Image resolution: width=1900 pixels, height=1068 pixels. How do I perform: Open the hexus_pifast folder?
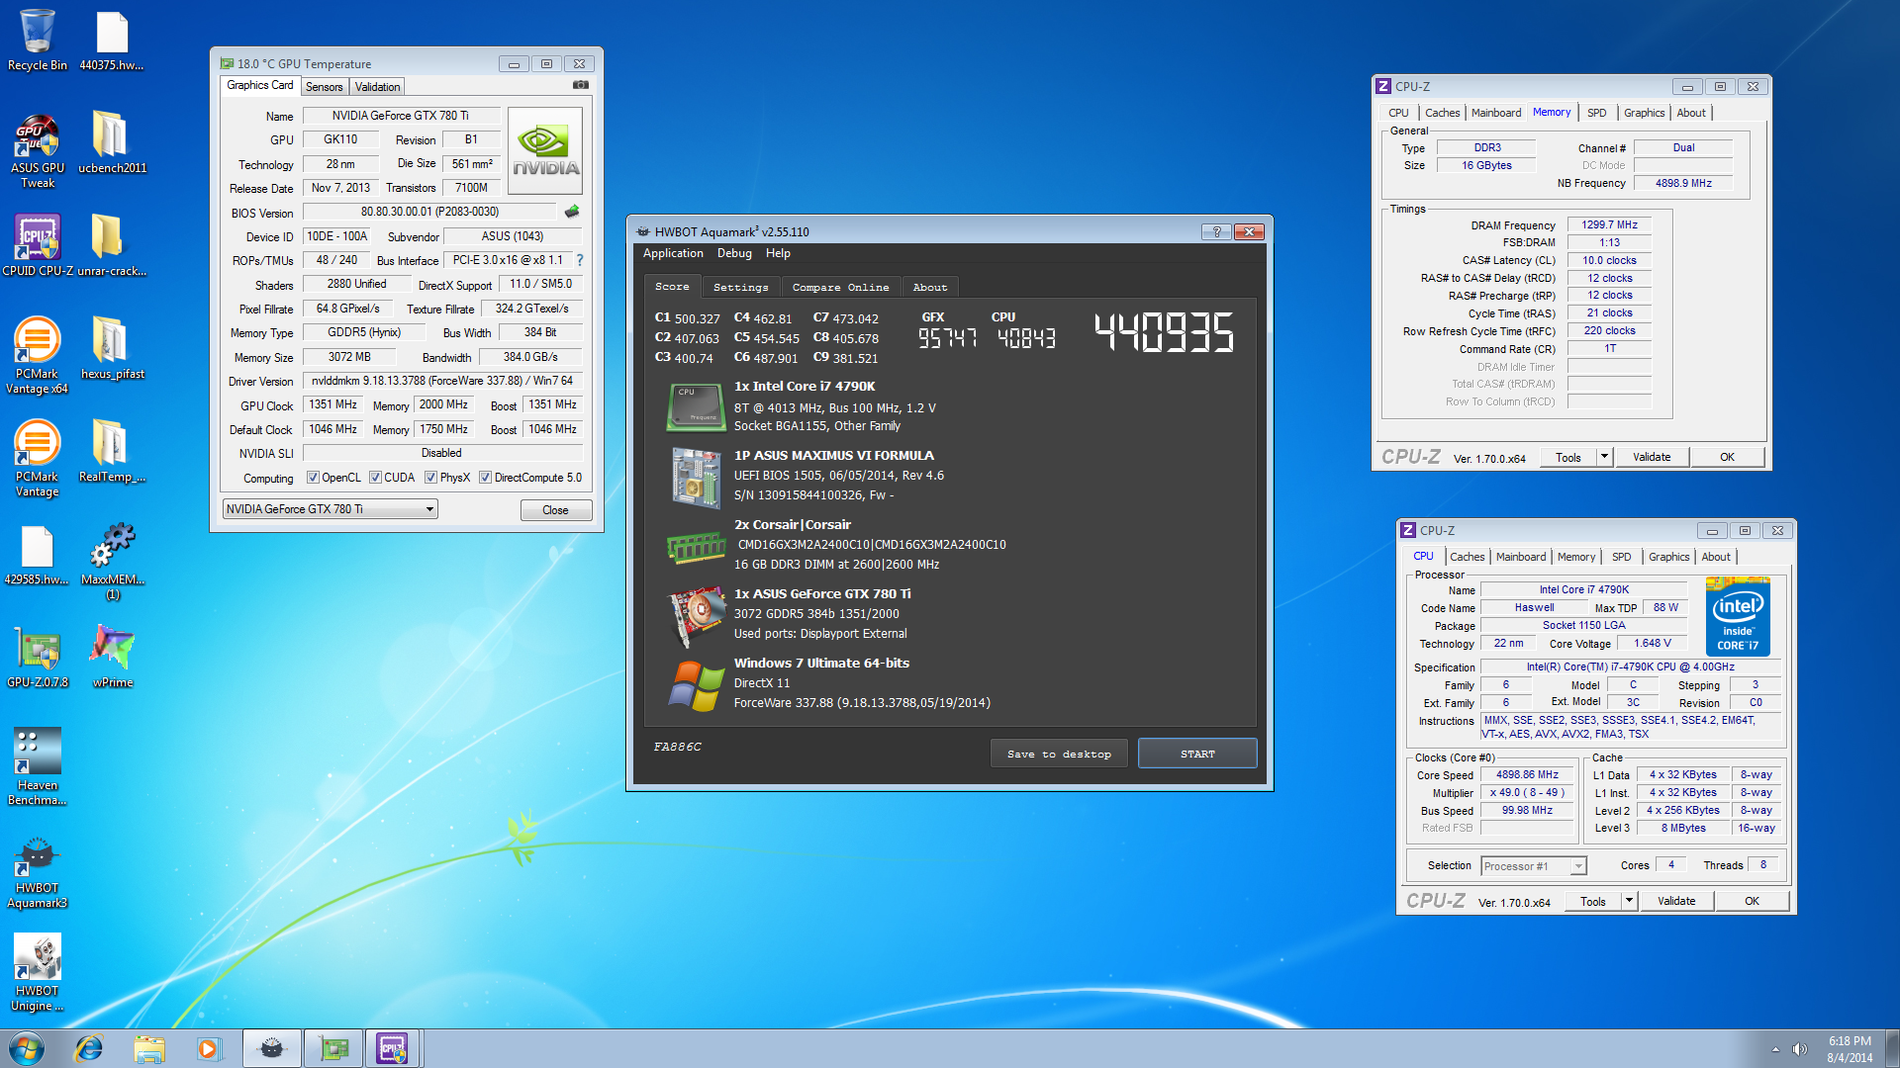(x=112, y=348)
